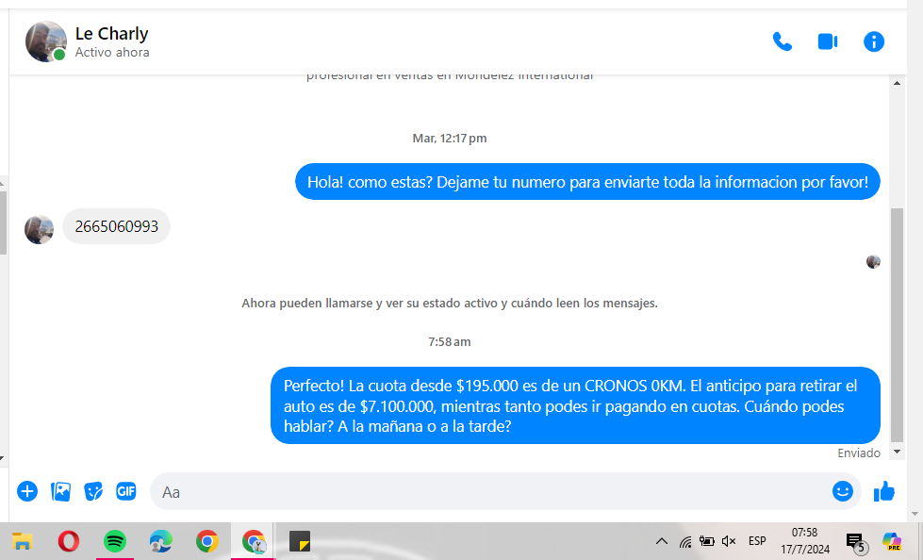923x560 pixels.
Task: Show hidden system tray icons
Action: tap(661, 541)
